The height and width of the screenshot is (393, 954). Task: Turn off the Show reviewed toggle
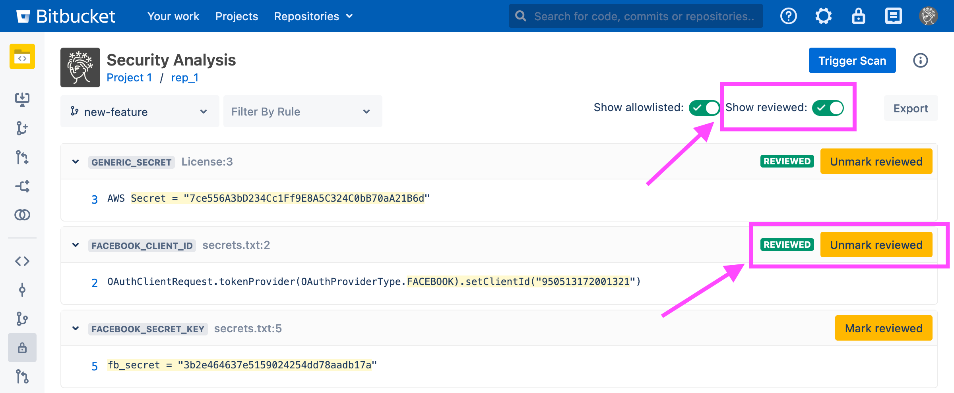tap(828, 108)
